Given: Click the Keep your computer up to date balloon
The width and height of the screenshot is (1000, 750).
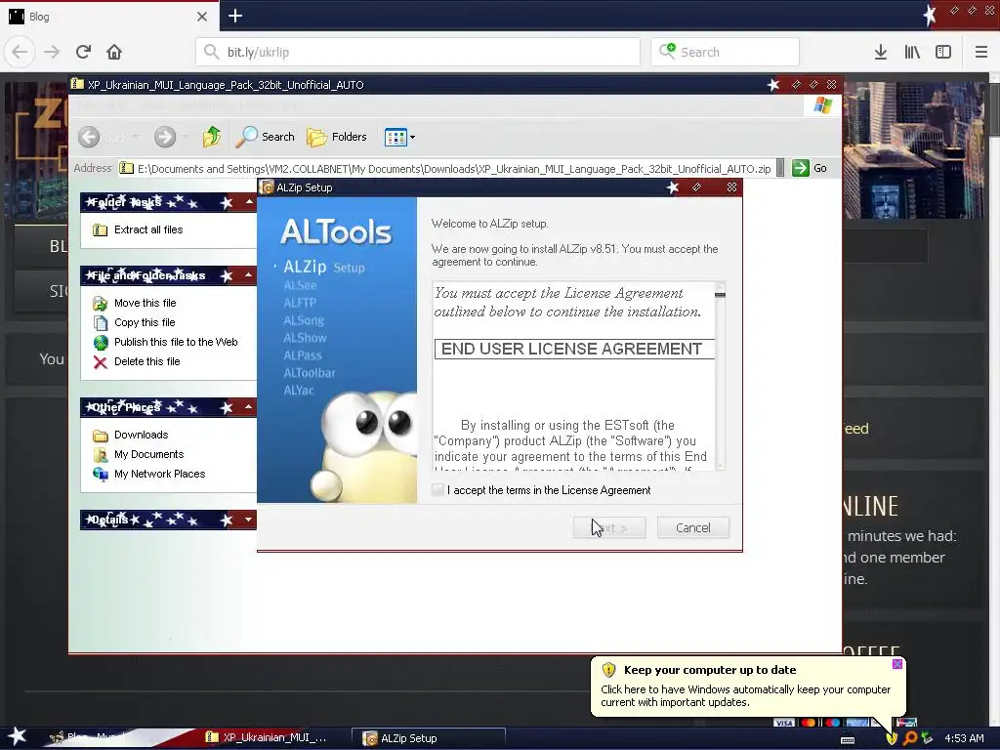Looking at the screenshot, I should click(747, 687).
